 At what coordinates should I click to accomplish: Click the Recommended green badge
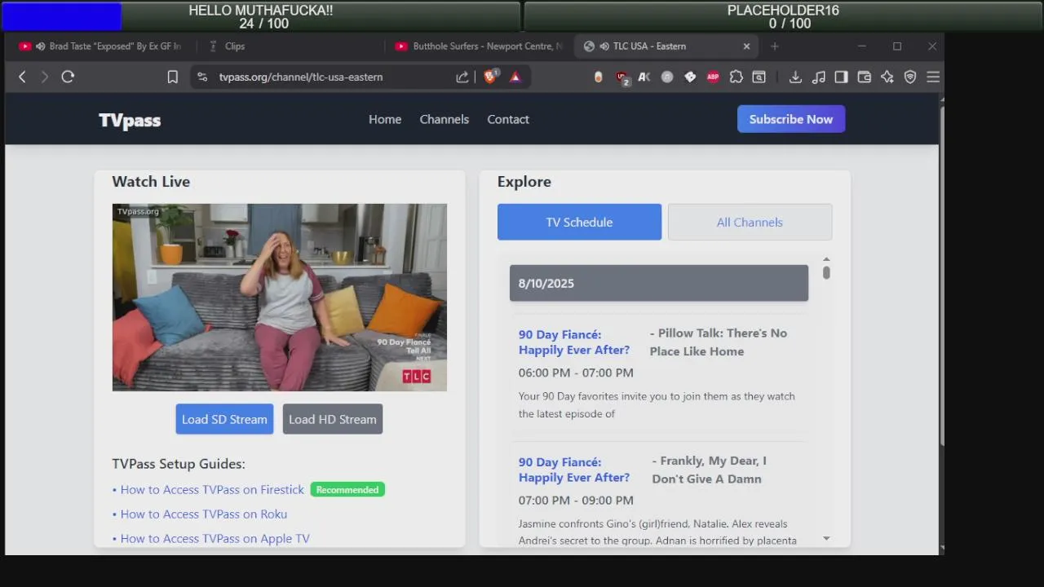coord(347,490)
